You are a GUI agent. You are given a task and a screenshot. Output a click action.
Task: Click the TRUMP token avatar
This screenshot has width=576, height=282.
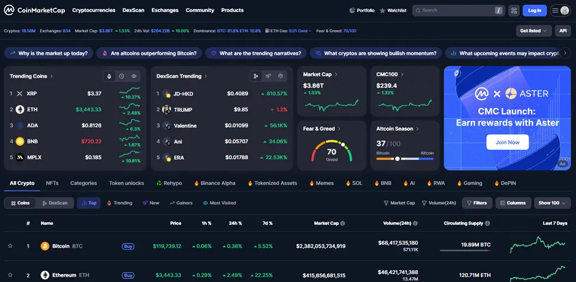click(x=167, y=109)
